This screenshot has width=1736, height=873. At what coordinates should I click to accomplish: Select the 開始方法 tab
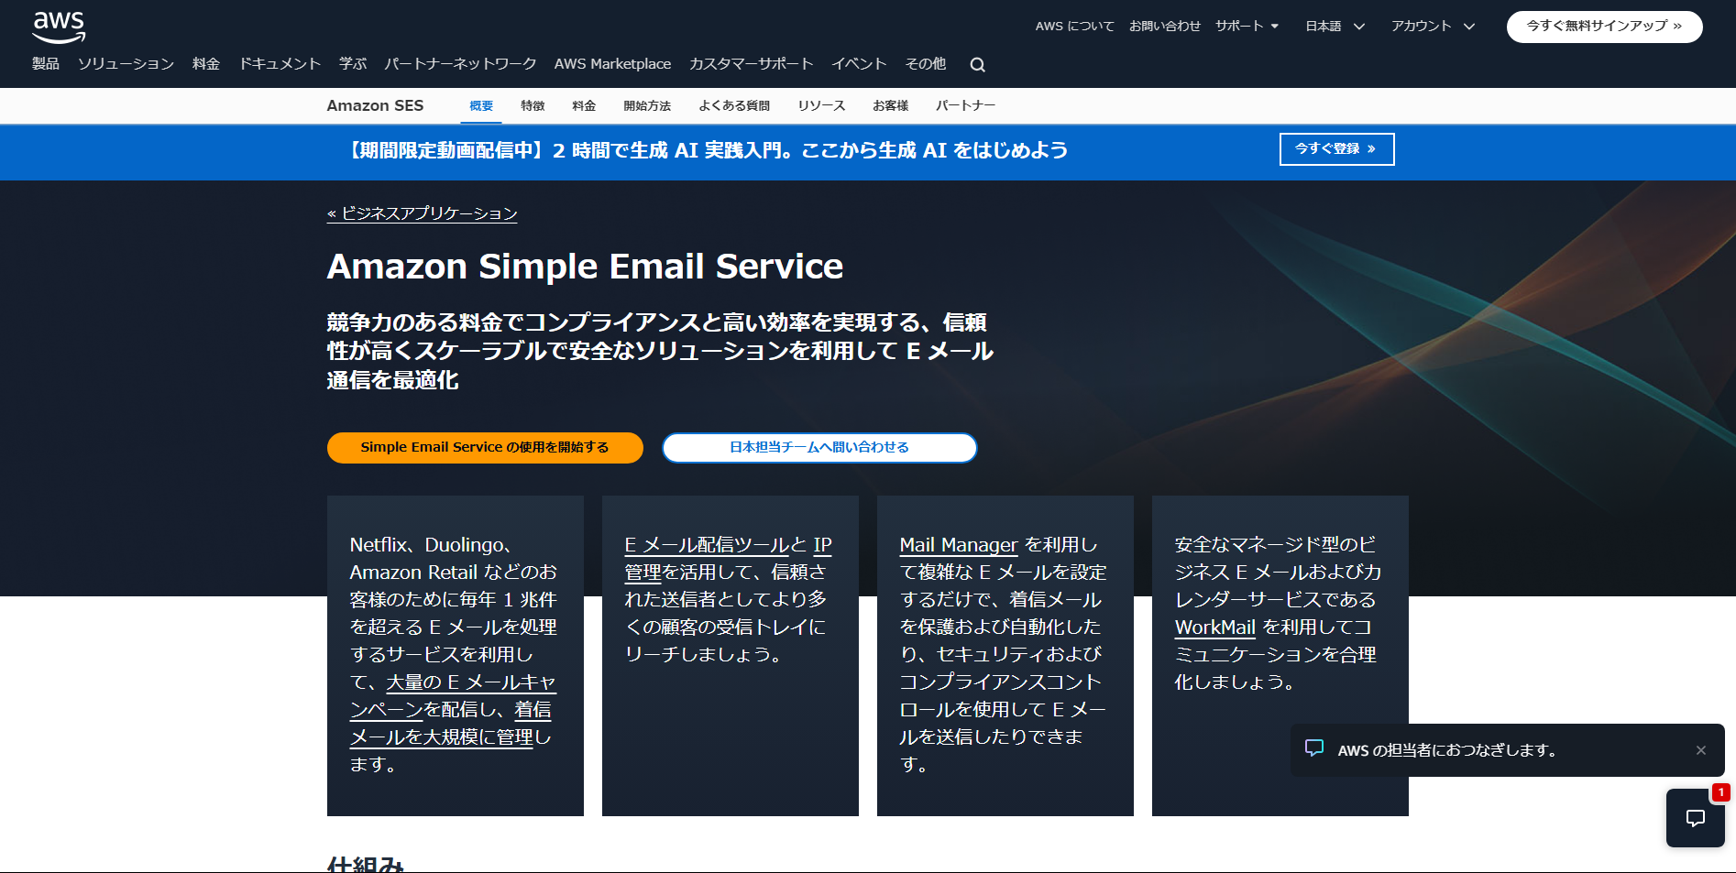click(647, 106)
